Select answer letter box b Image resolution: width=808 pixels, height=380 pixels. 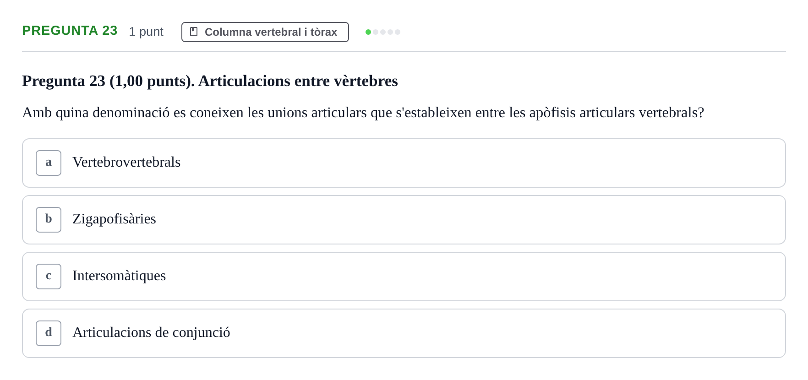(49, 220)
